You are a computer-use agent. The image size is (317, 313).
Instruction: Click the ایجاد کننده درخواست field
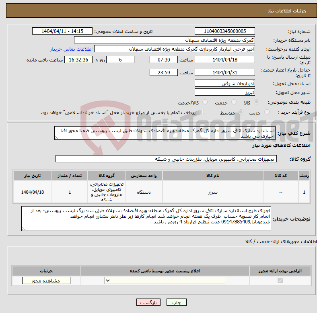(x=175, y=49)
